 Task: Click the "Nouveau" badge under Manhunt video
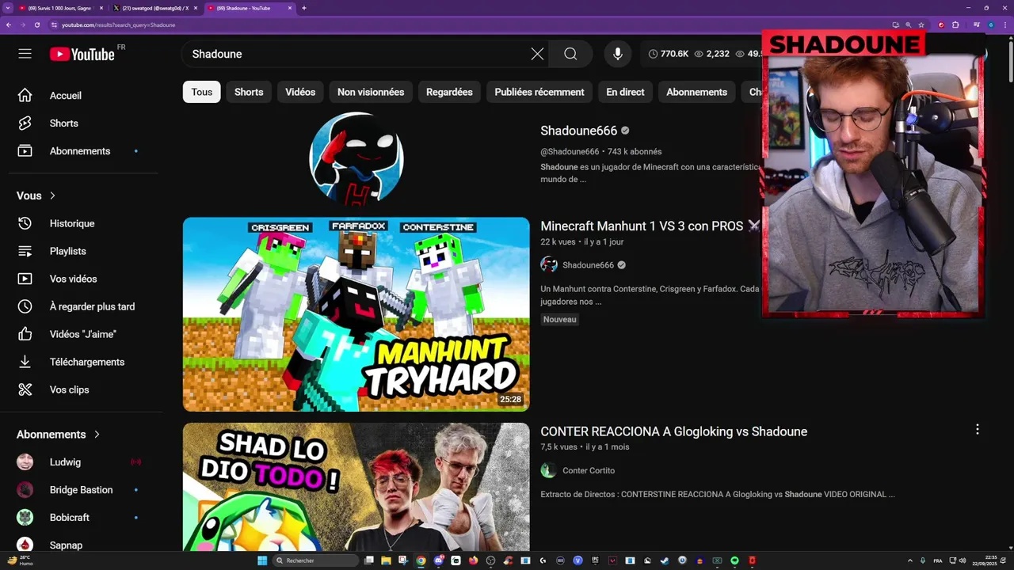pyautogui.click(x=560, y=319)
